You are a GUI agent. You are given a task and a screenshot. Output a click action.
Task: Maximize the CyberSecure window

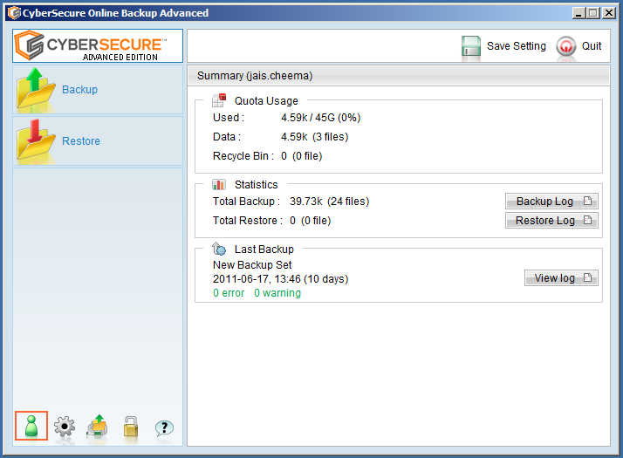(x=592, y=13)
